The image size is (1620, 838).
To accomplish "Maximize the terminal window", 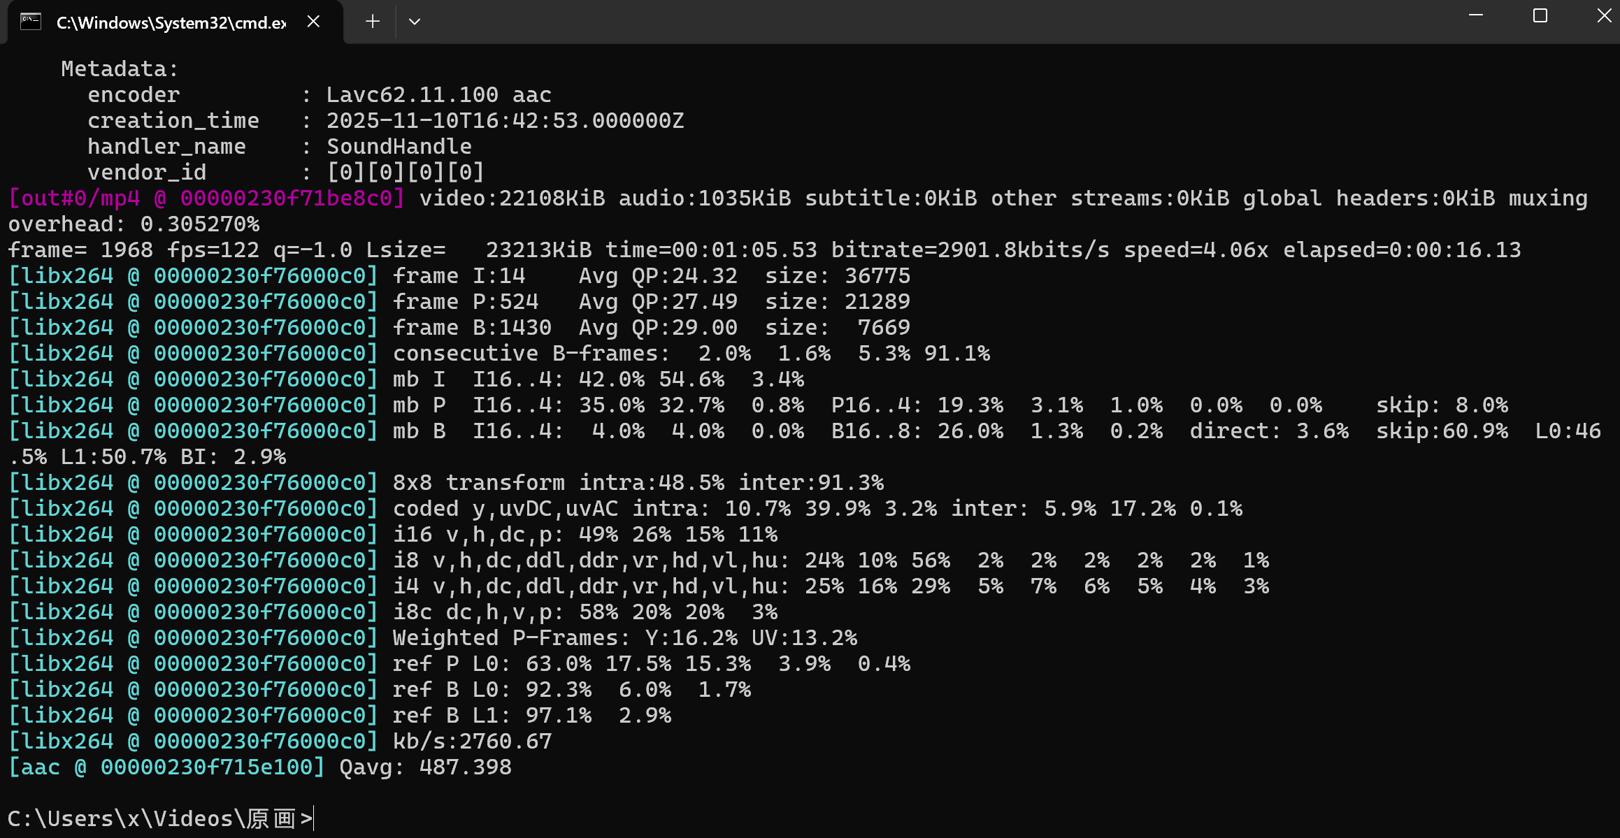I will click(1540, 15).
